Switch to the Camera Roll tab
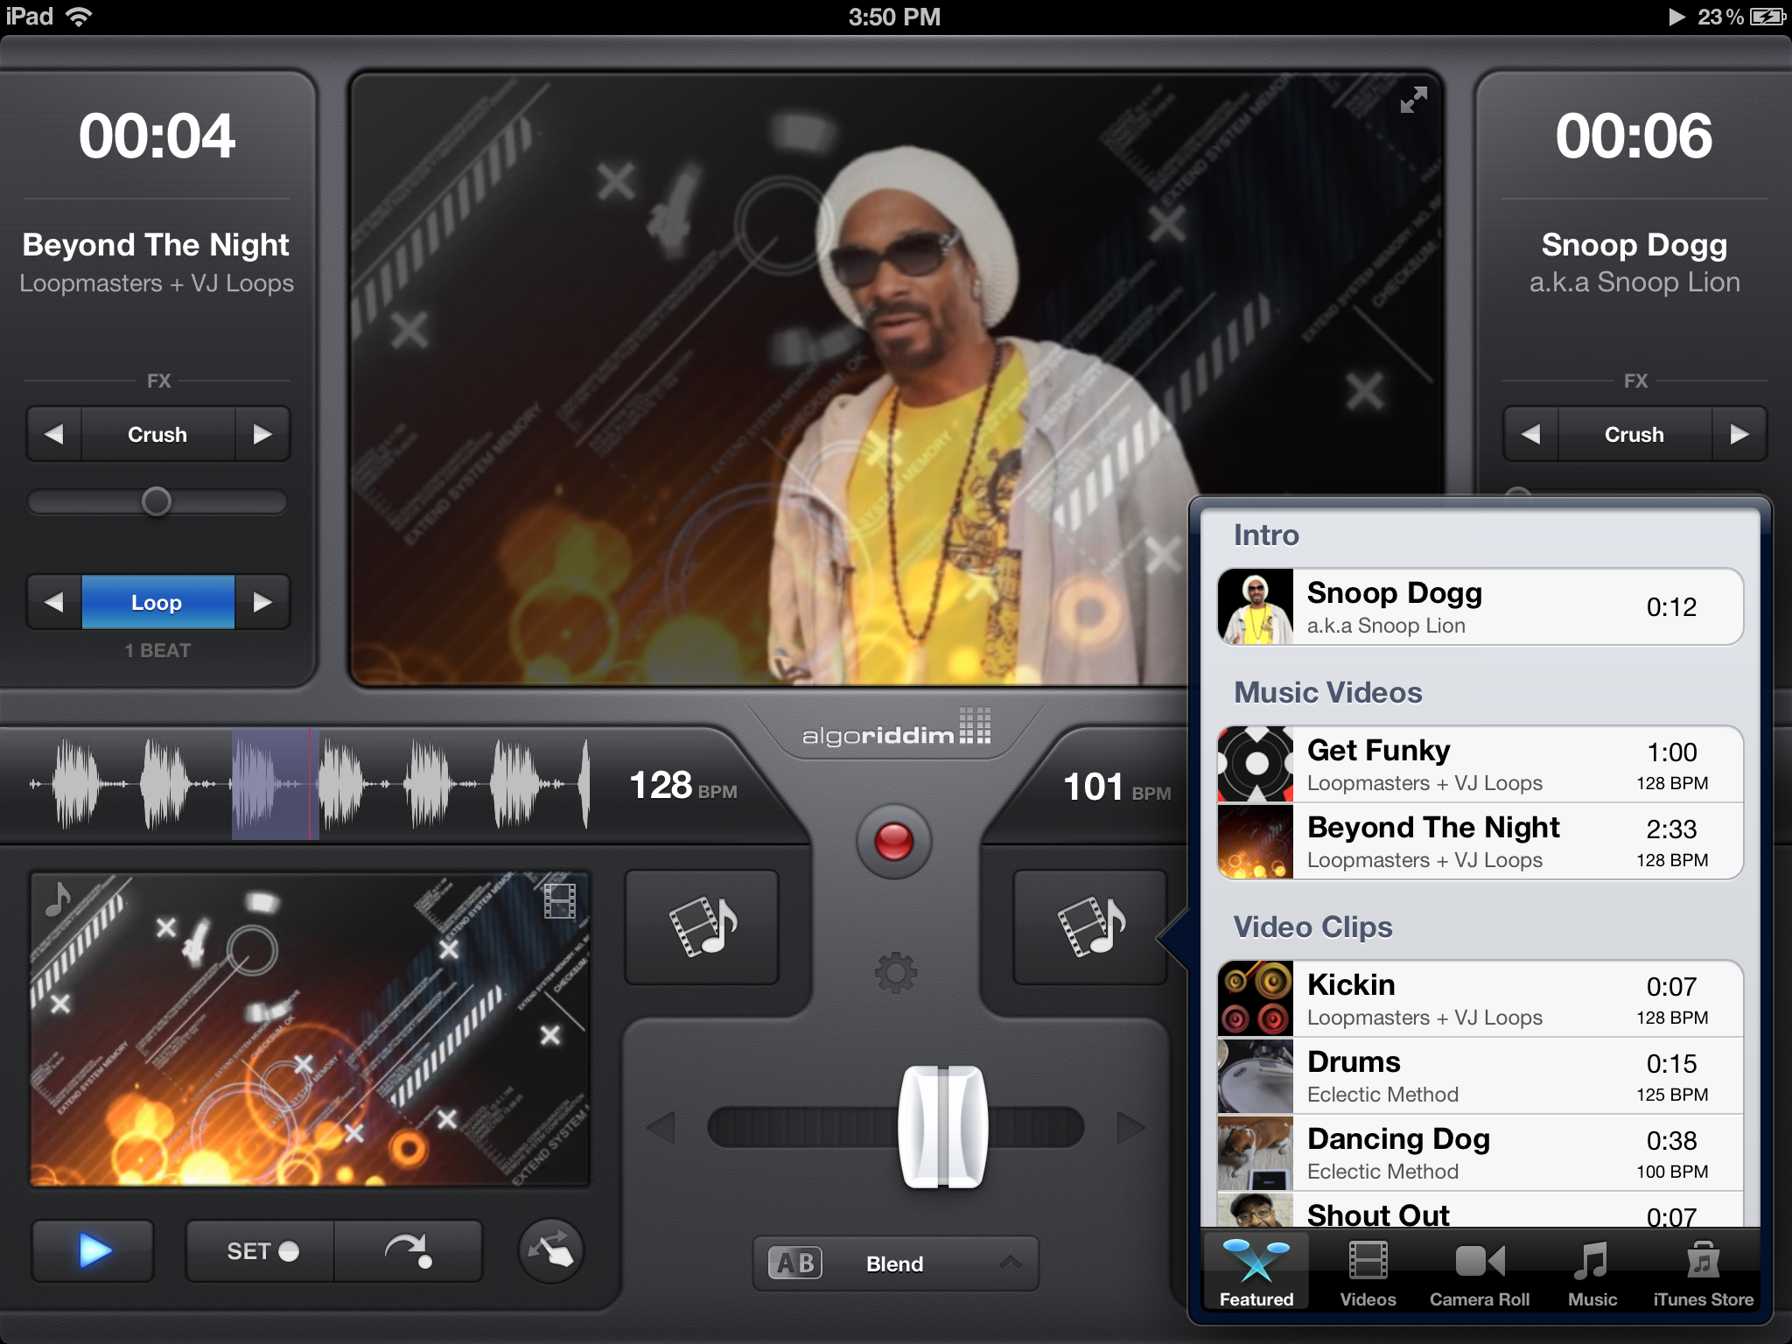Viewport: 1792px width, 1344px height. coord(1480,1273)
